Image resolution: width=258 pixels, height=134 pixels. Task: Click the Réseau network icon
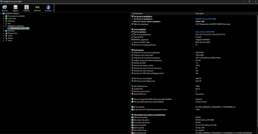pyautogui.click(x=6, y=38)
